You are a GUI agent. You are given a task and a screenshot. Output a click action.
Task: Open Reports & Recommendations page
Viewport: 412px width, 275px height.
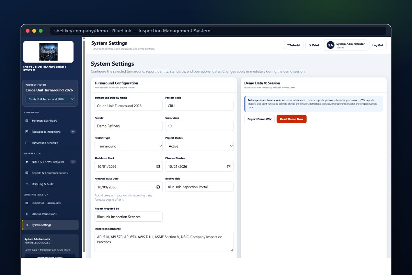pos(50,173)
